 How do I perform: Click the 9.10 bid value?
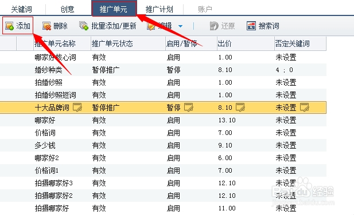click(x=225, y=145)
